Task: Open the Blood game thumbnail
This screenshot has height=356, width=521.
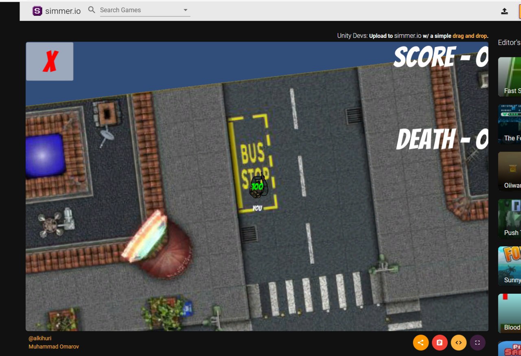Action: (510, 313)
